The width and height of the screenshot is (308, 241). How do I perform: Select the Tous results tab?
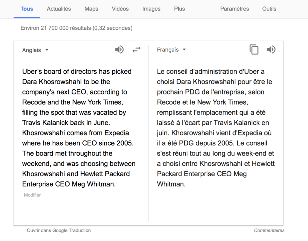click(x=27, y=9)
